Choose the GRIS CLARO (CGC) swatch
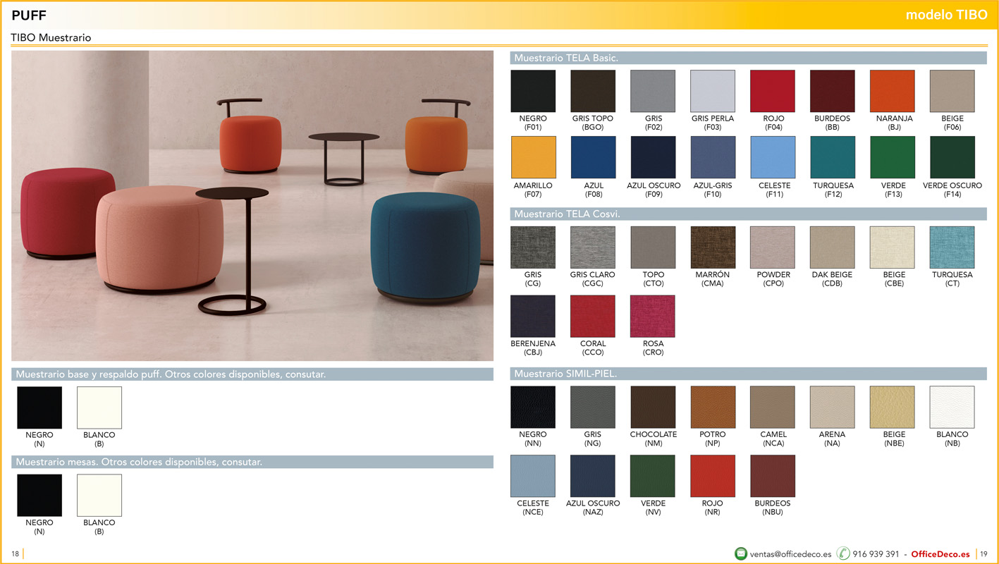The width and height of the screenshot is (999, 564). coord(593,247)
